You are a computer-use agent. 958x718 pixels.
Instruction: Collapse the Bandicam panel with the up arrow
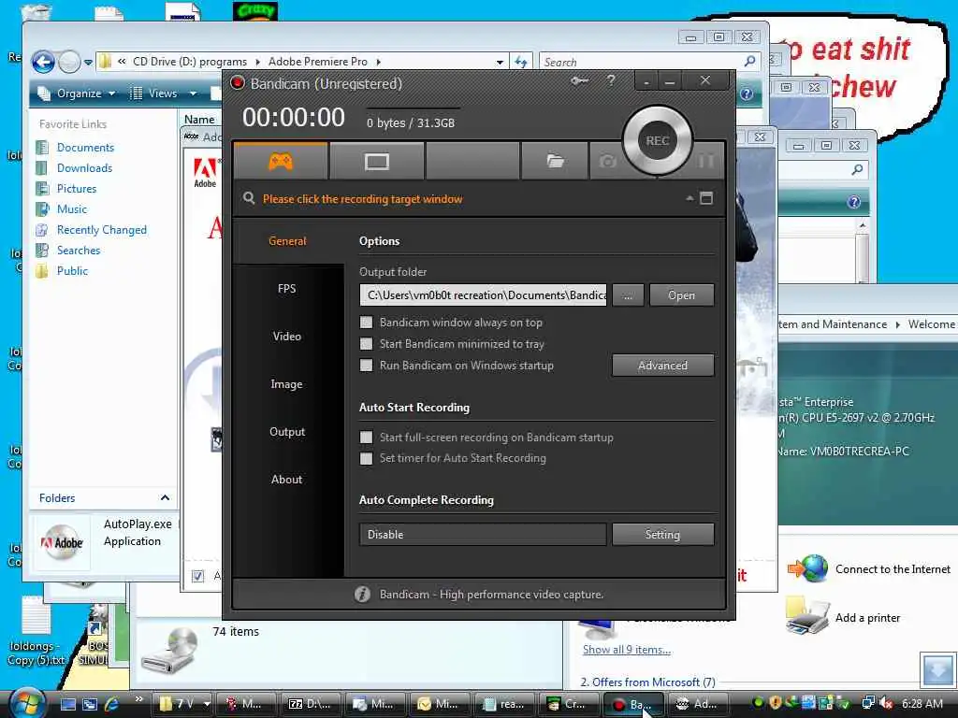[x=689, y=198]
